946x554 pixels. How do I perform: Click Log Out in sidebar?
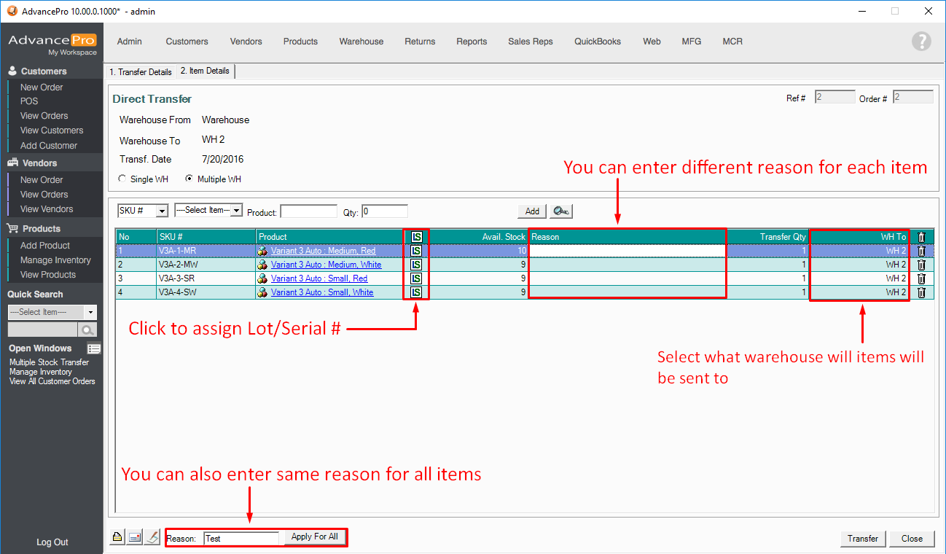click(x=52, y=542)
